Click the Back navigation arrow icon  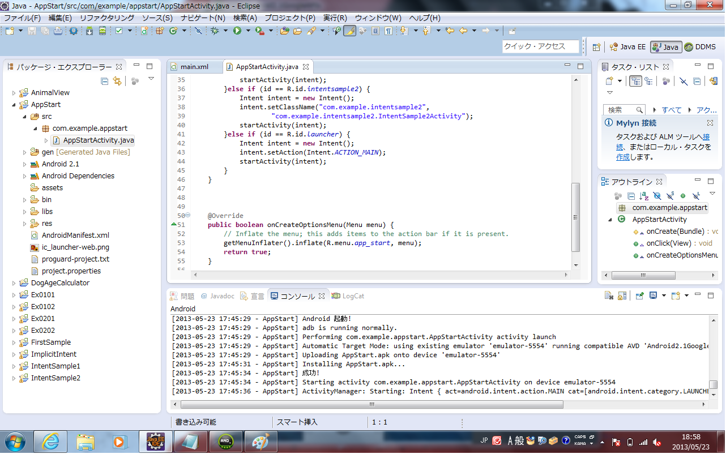(463, 31)
